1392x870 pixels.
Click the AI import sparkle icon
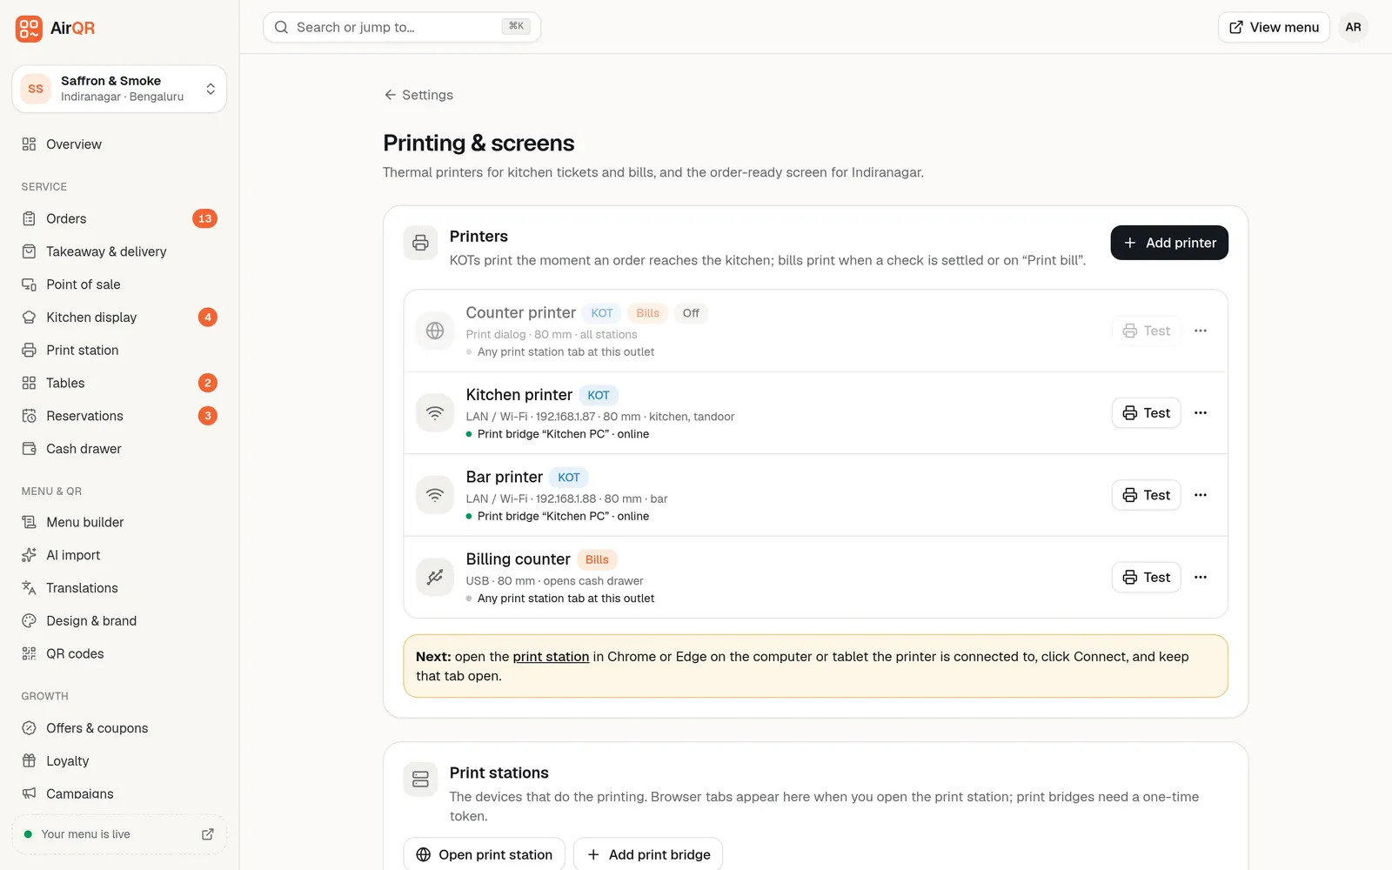(29, 555)
